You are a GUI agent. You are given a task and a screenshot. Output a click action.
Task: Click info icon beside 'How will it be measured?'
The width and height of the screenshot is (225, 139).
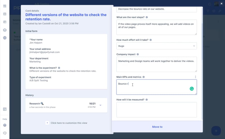pos(147,100)
